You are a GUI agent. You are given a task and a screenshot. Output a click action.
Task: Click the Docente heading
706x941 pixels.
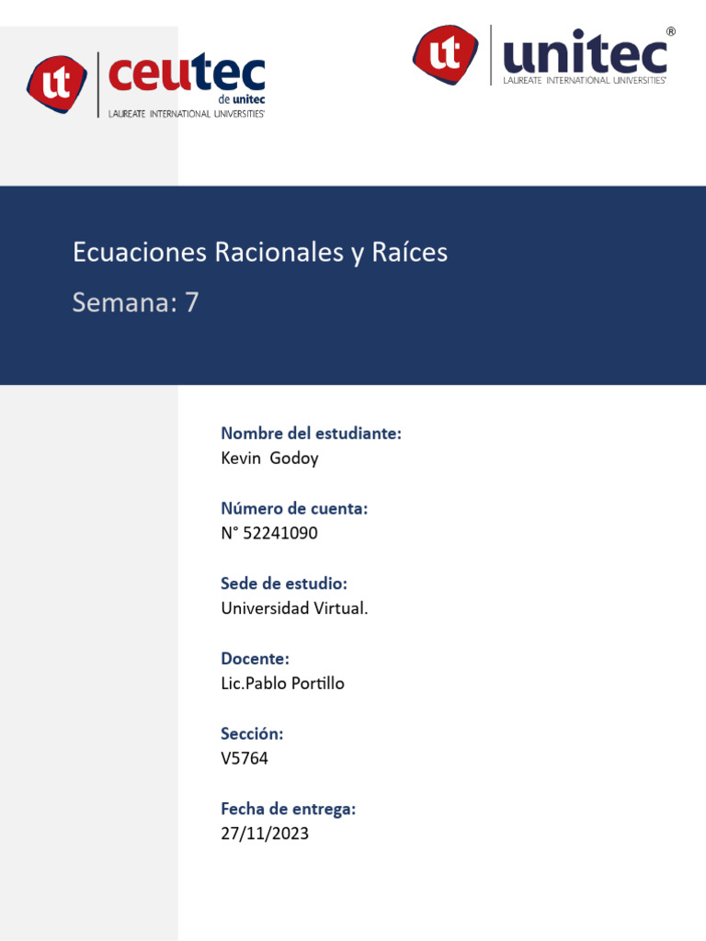[x=256, y=658]
